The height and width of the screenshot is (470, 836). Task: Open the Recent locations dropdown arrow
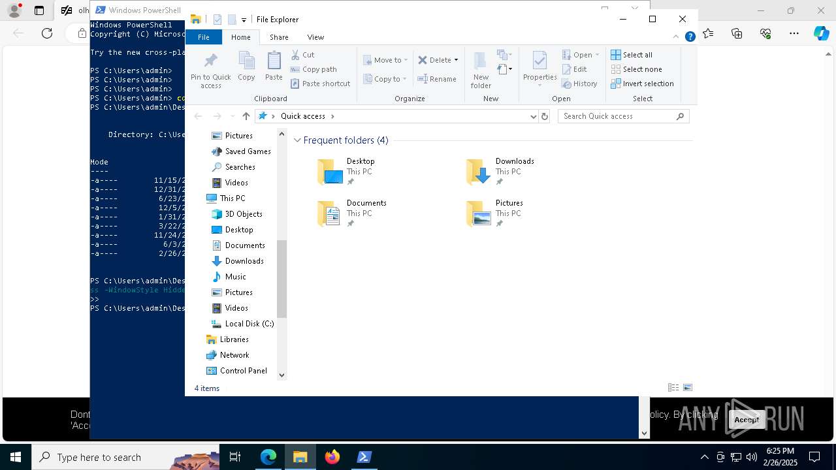pos(233,116)
